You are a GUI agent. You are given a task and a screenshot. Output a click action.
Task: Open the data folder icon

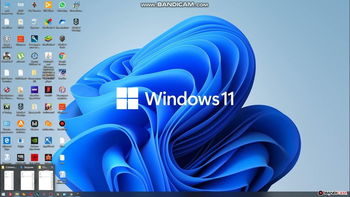pos(62,159)
